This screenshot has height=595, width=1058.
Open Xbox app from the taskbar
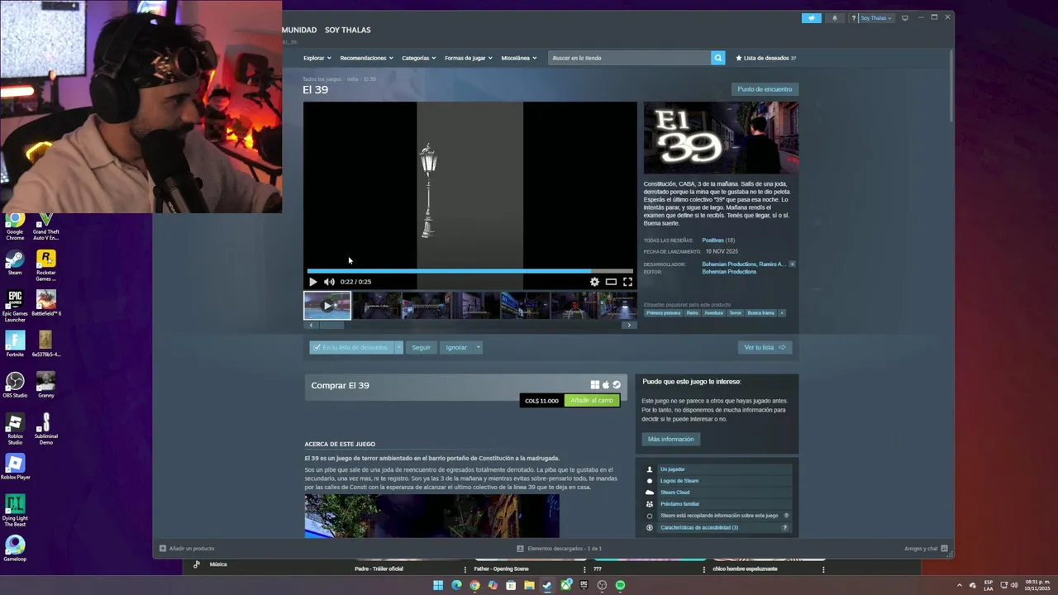[x=565, y=585]
